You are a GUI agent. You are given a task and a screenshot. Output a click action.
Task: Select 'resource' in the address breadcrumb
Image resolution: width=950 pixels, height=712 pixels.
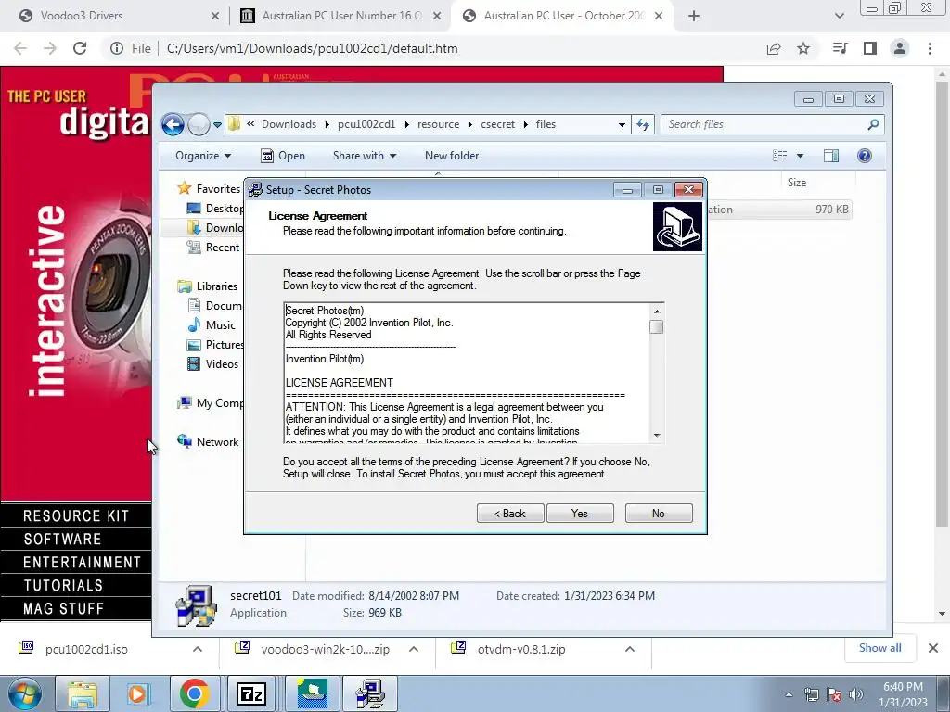click(x=438, y=124)
